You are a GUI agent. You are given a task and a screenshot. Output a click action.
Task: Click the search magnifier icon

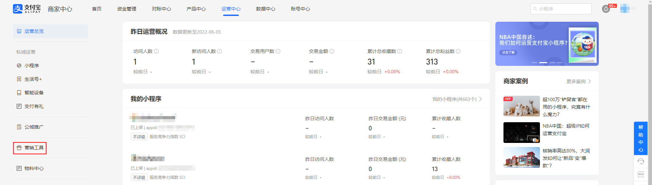tap(535, 9)
